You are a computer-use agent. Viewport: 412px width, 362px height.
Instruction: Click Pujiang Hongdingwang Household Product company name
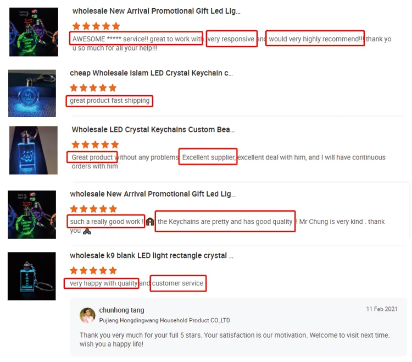pos(164,320)
